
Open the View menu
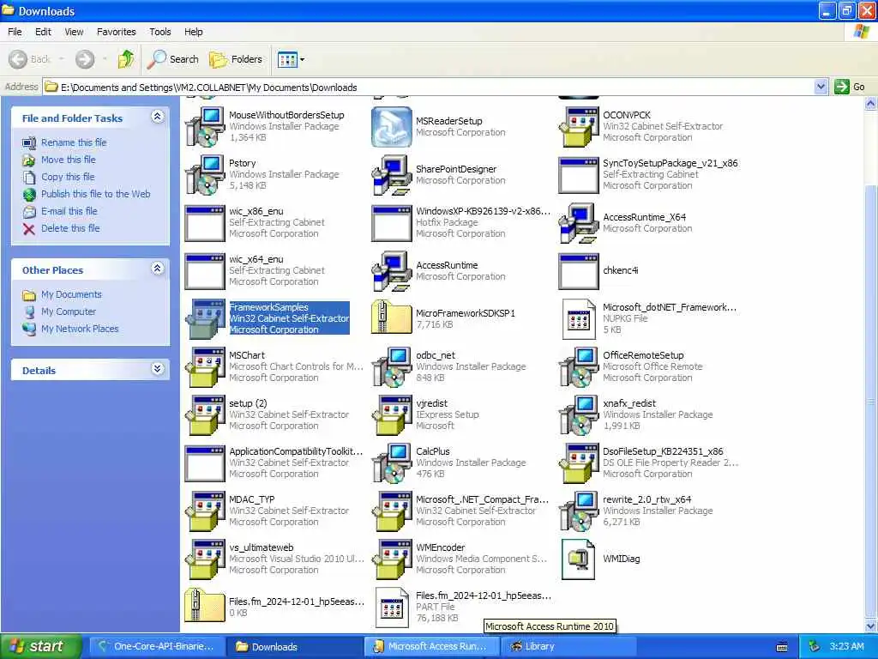coord(74,32)
